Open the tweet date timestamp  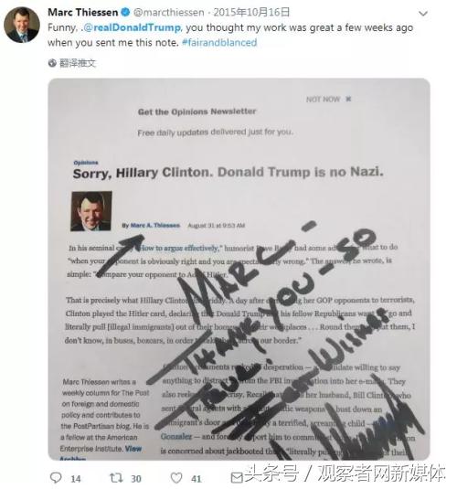click(251, 13)
